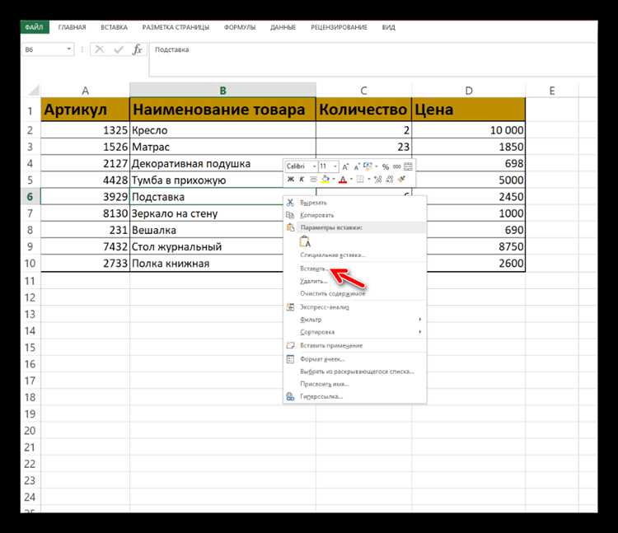Select column D header

click(469, 91)
